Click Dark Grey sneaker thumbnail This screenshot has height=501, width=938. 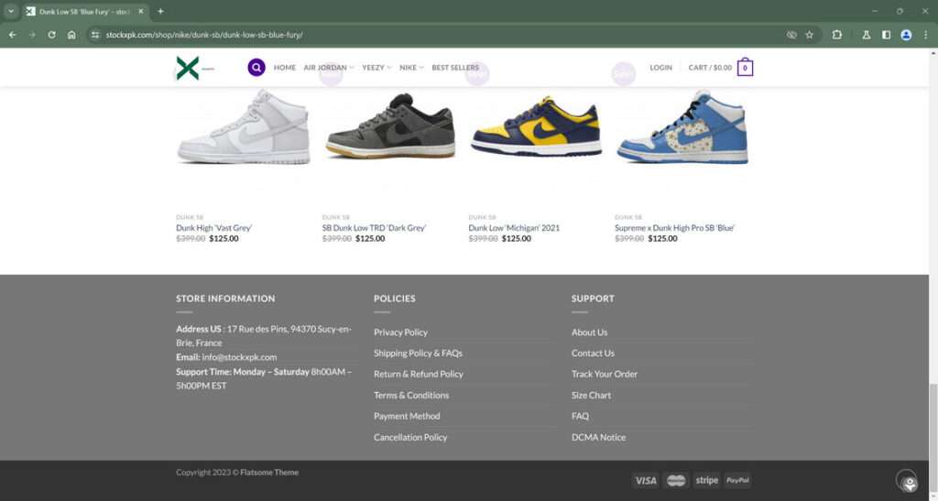[x=390, y=125]
